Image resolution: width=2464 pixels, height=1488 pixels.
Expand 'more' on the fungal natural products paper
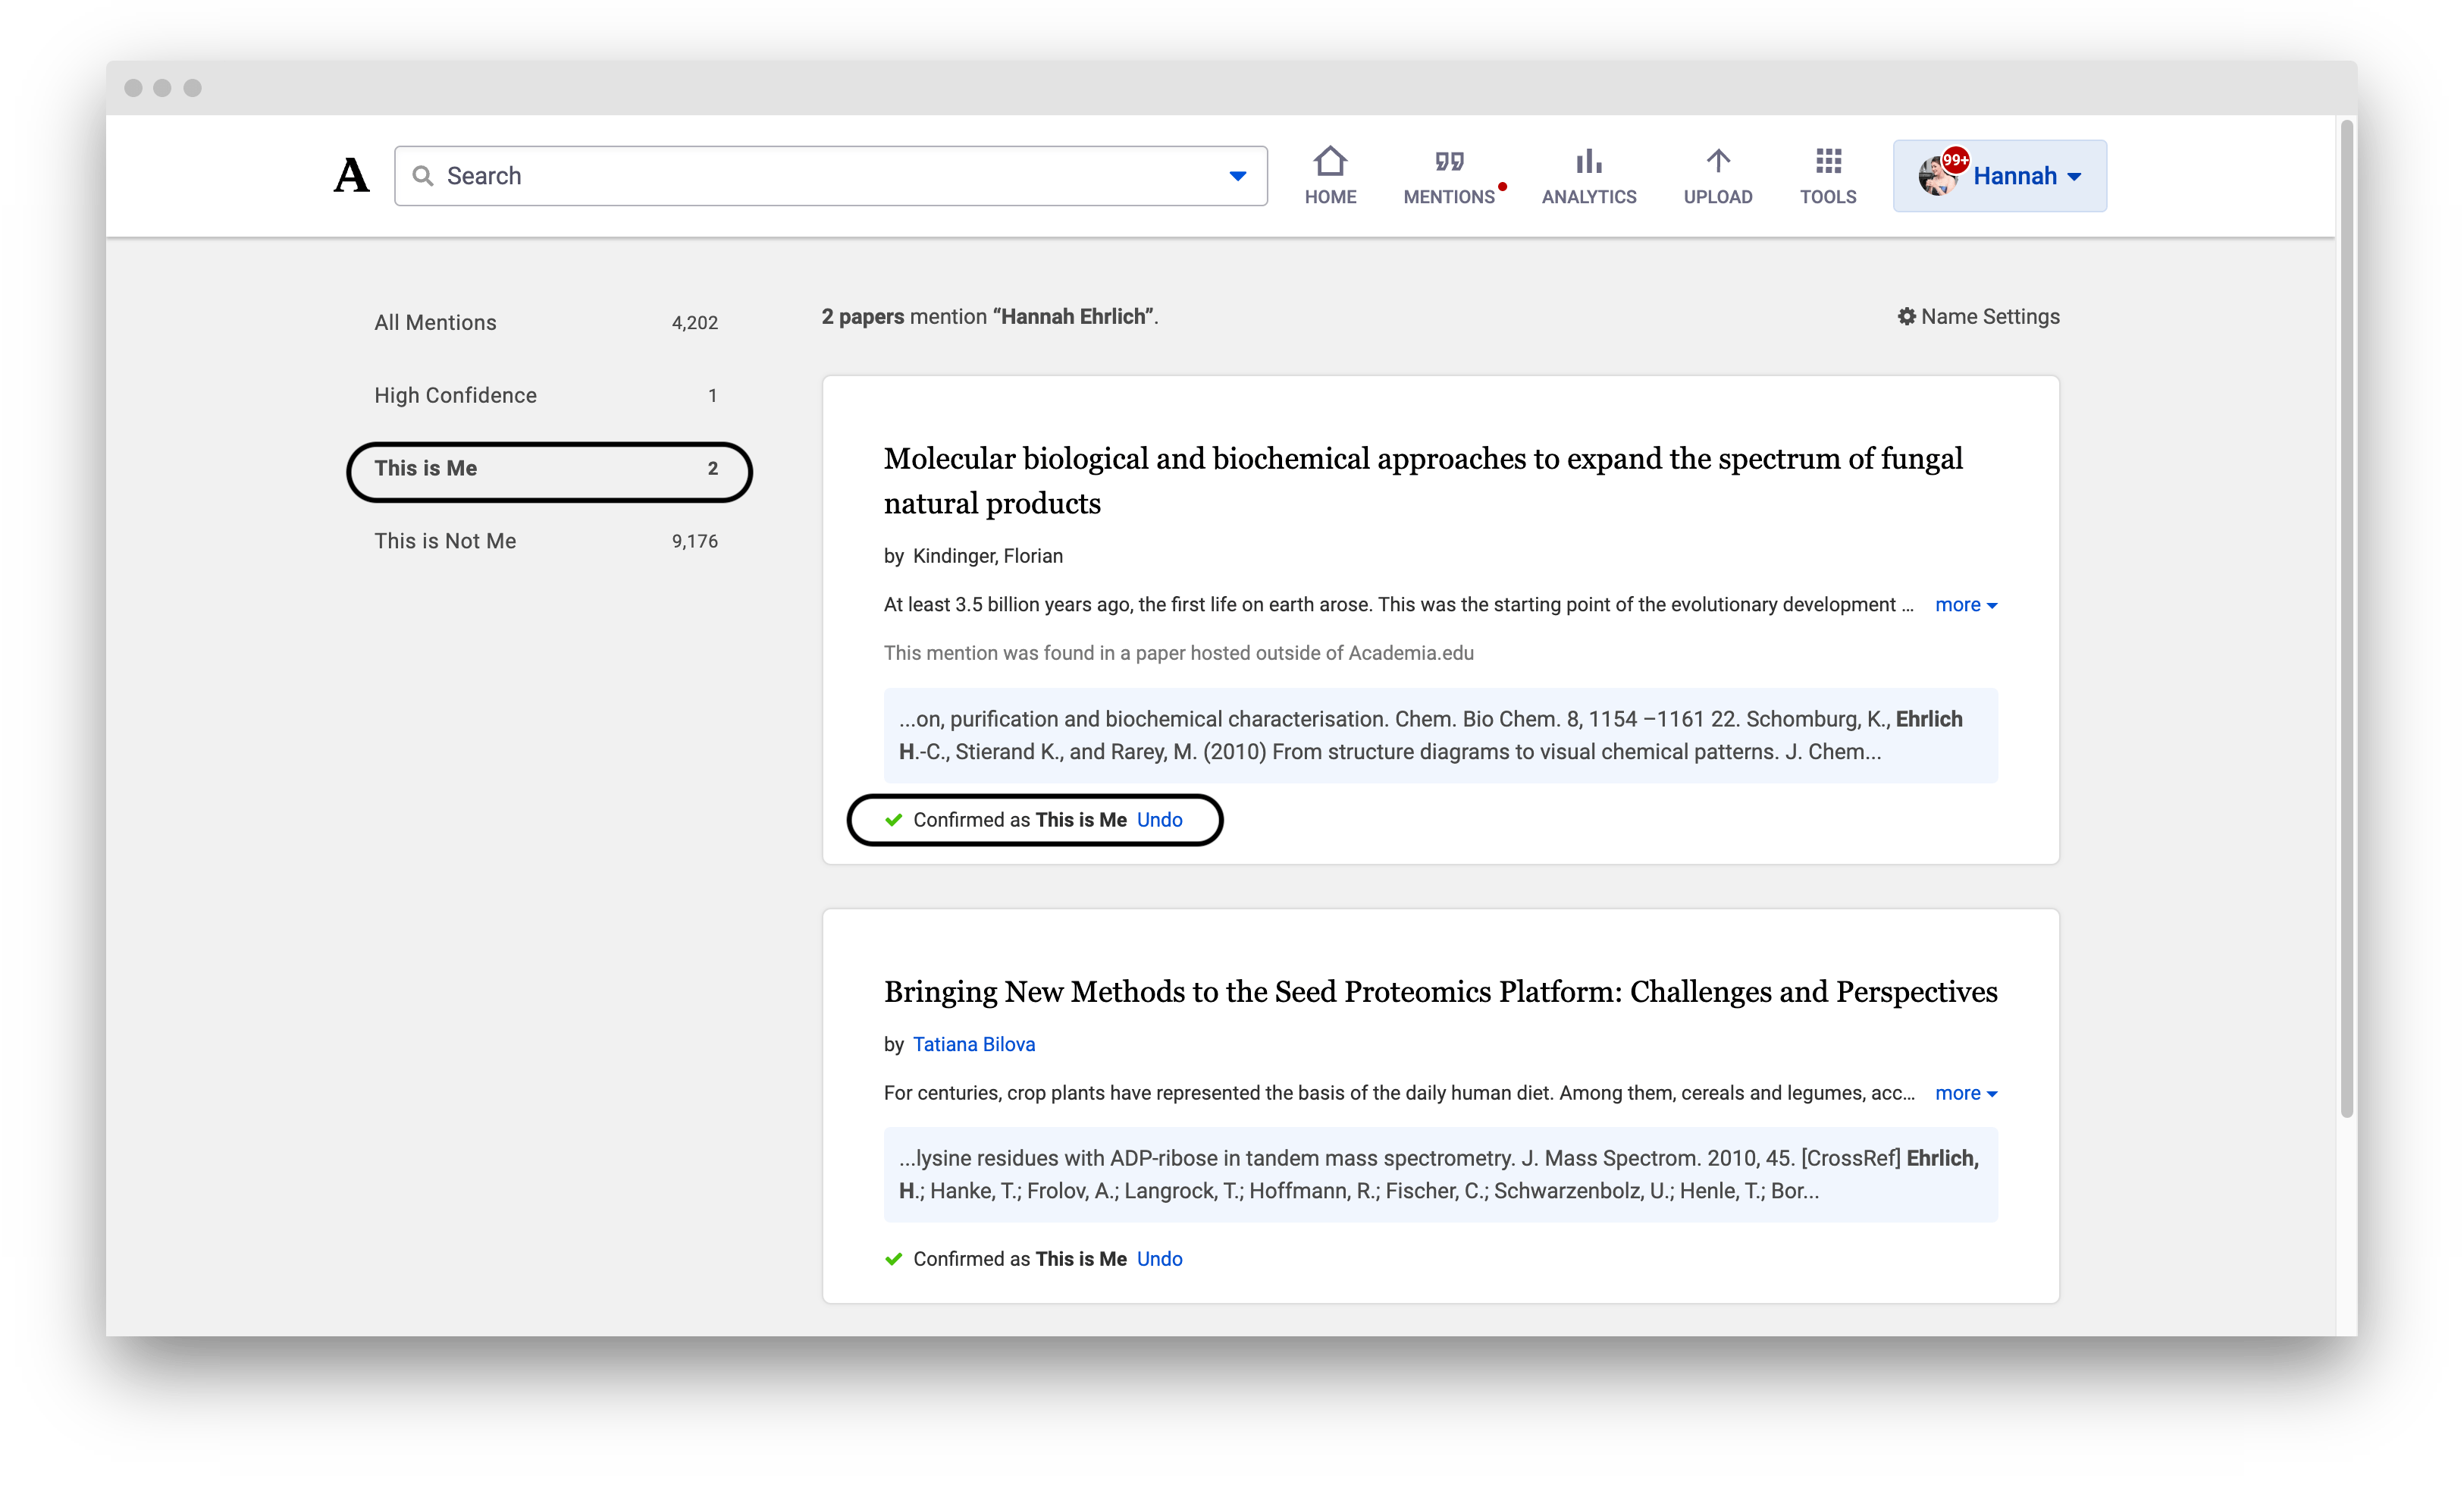pos(1964,605)
